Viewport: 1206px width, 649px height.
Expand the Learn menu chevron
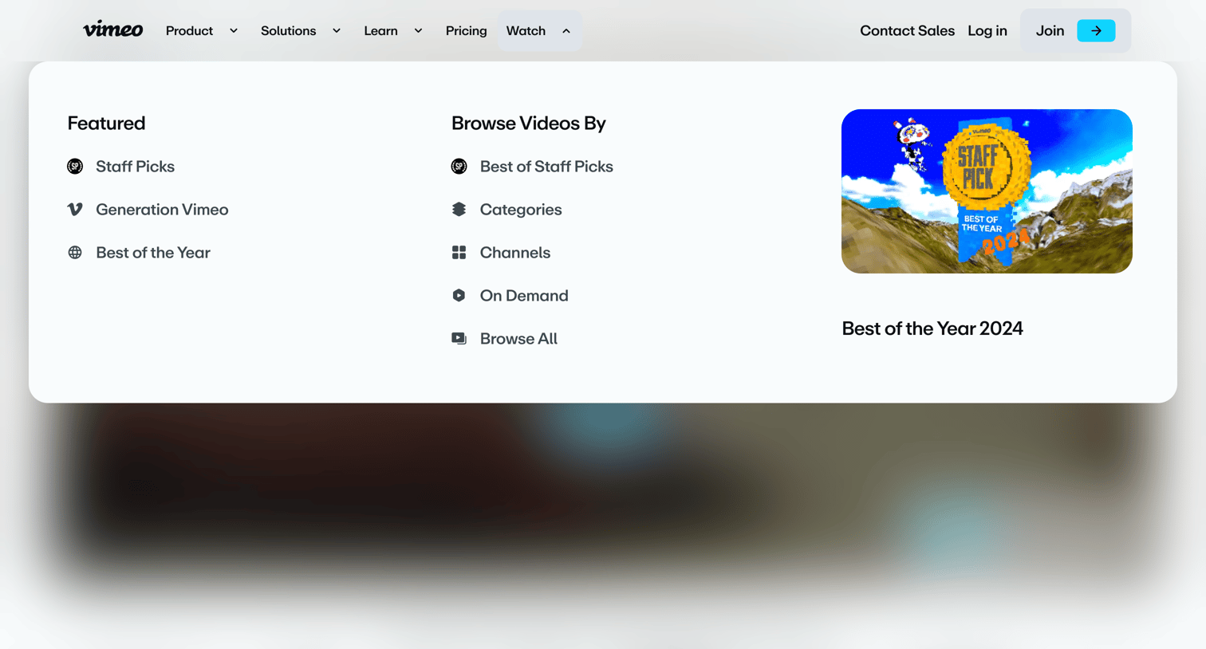pos(418,31)
